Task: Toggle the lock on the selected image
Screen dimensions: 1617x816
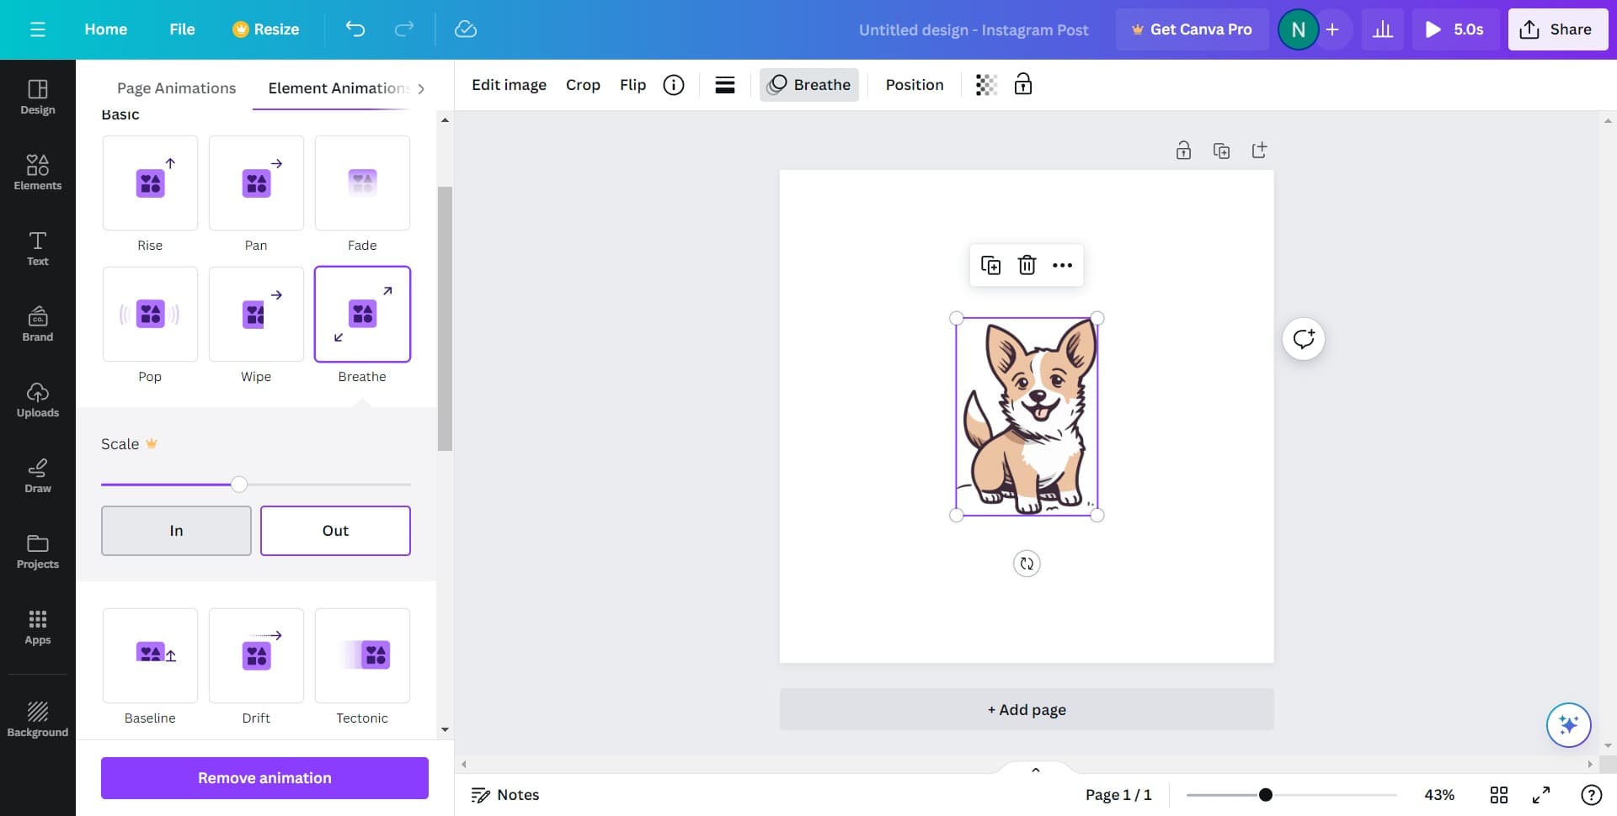Action: pyautogui.click(x=1023, y=84)
